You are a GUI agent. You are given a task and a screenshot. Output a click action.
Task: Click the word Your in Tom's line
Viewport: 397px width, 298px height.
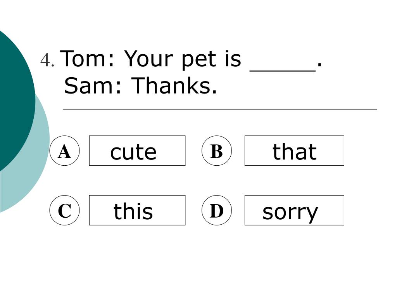[148, 59]
